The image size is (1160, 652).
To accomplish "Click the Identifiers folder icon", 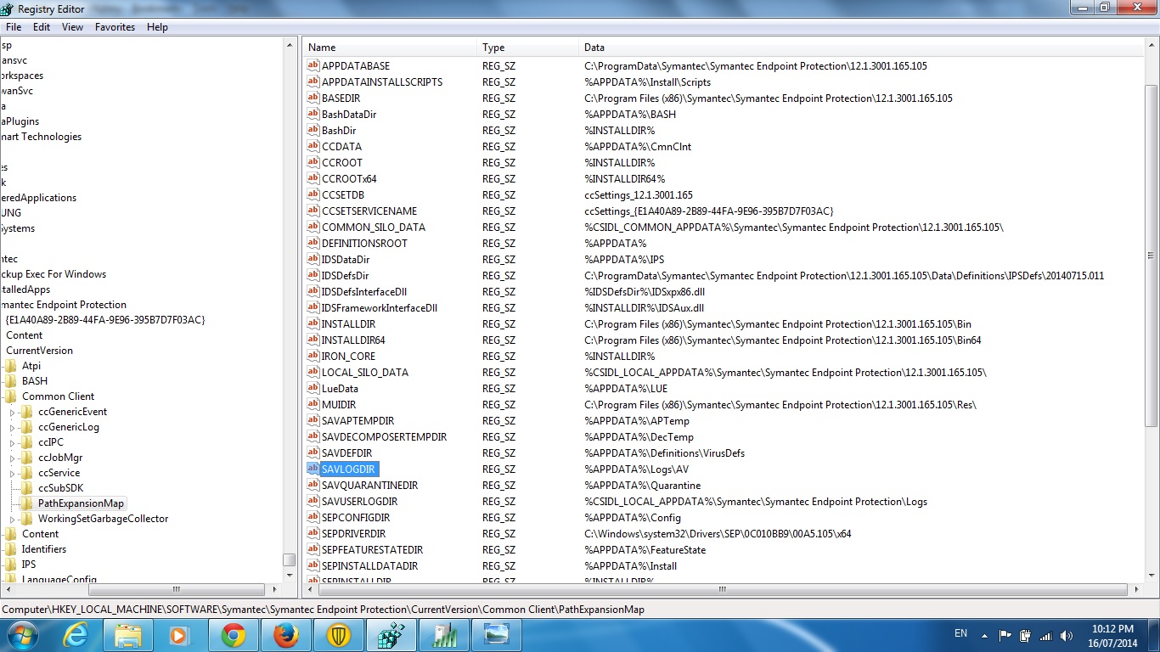I will pos(10,549).
